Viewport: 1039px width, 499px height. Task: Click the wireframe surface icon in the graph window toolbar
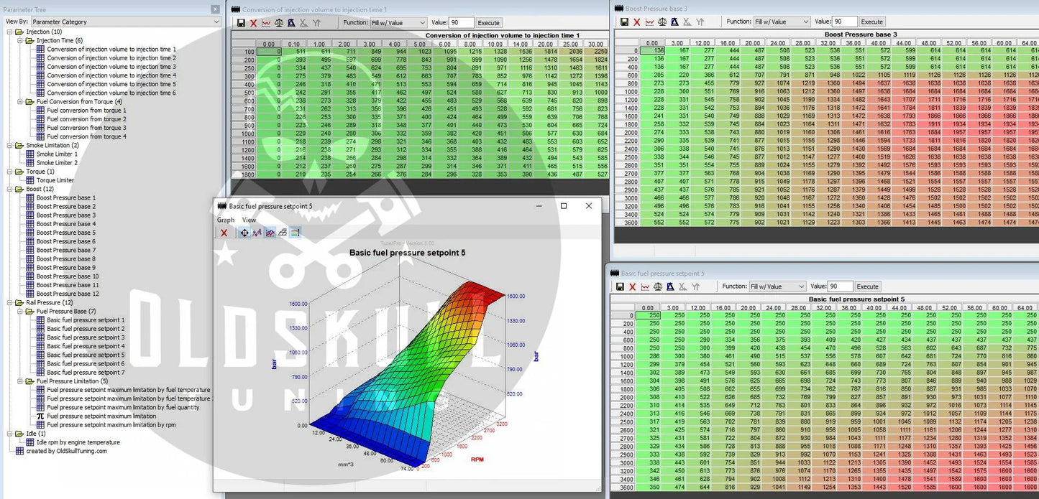point(283,233)
